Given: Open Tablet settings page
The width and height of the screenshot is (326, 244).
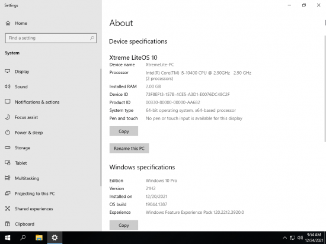Looking at the screenshot, I should tap(50, 163).
